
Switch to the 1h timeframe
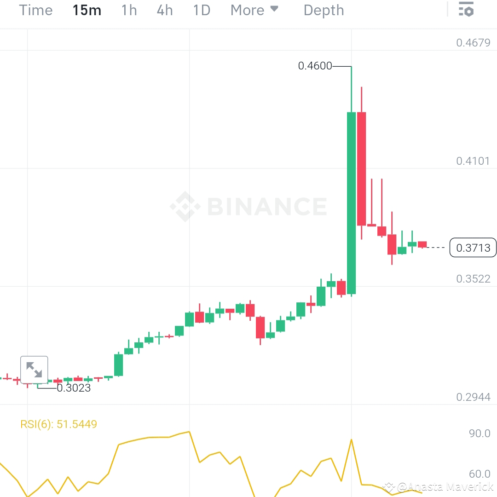click(128, 10)
